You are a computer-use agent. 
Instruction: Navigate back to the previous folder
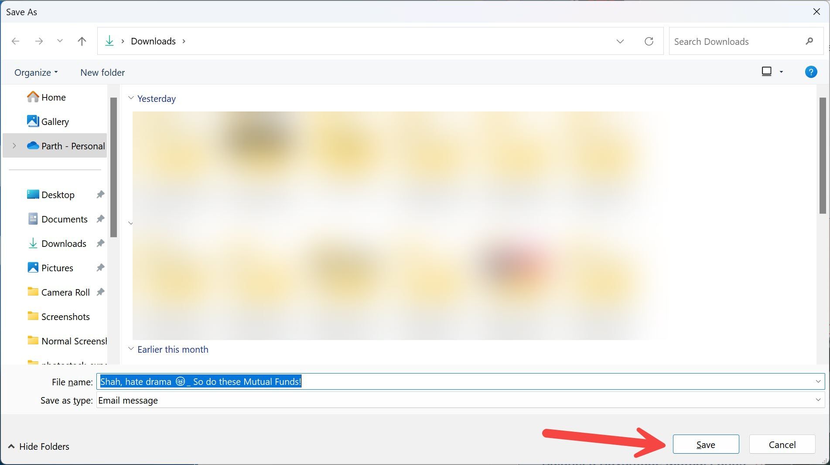pos(16,41)
